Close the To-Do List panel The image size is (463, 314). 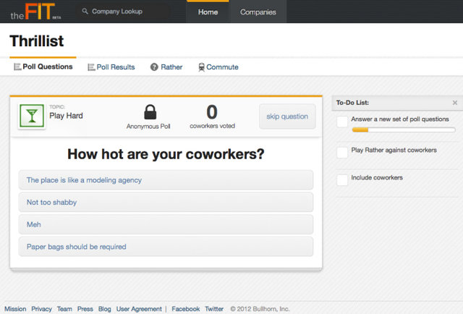coord(455,103)
